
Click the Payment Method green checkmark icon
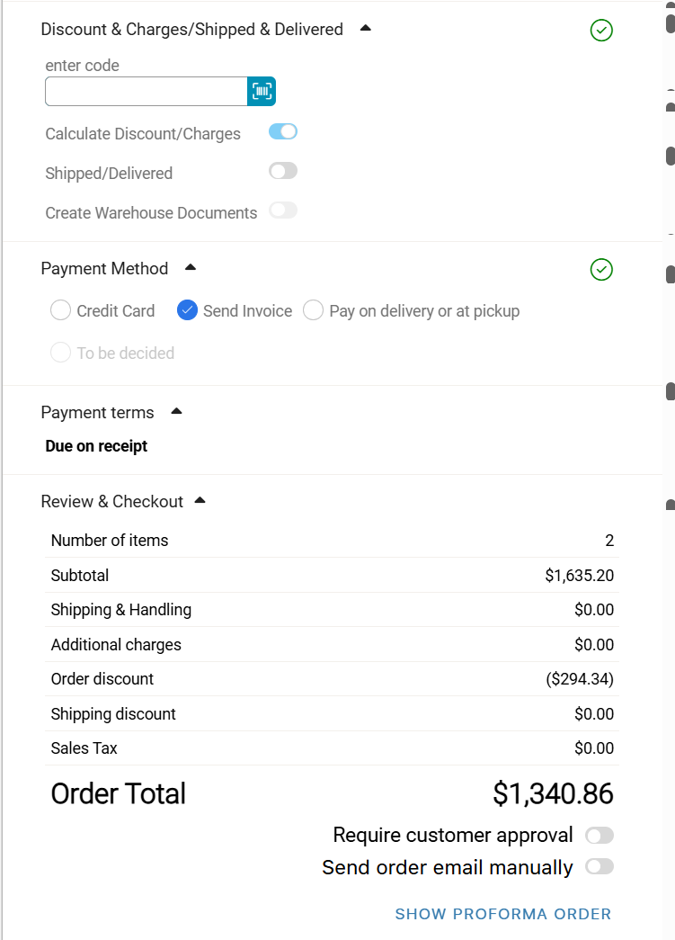601,270
